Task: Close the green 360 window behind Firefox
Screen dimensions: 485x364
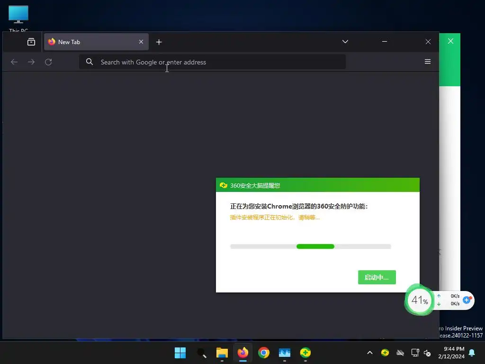Action: click(x=450, y=41)
